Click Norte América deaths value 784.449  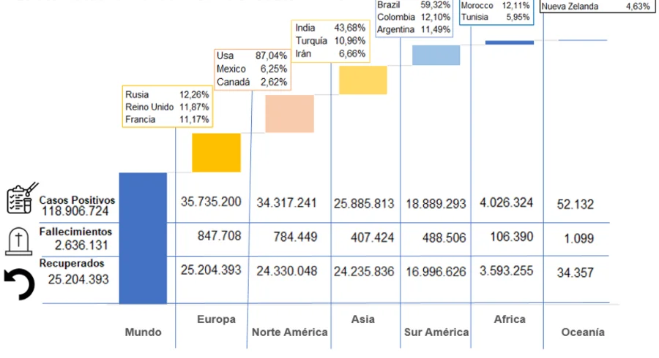click(295, 237)
